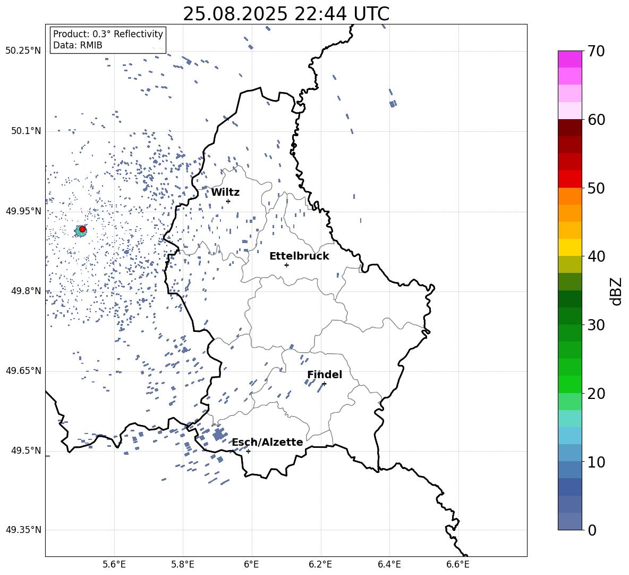Click the grey-blue bottom colorbar segment at 0
This screenshot has height=575, width=629.
[569, 521]
